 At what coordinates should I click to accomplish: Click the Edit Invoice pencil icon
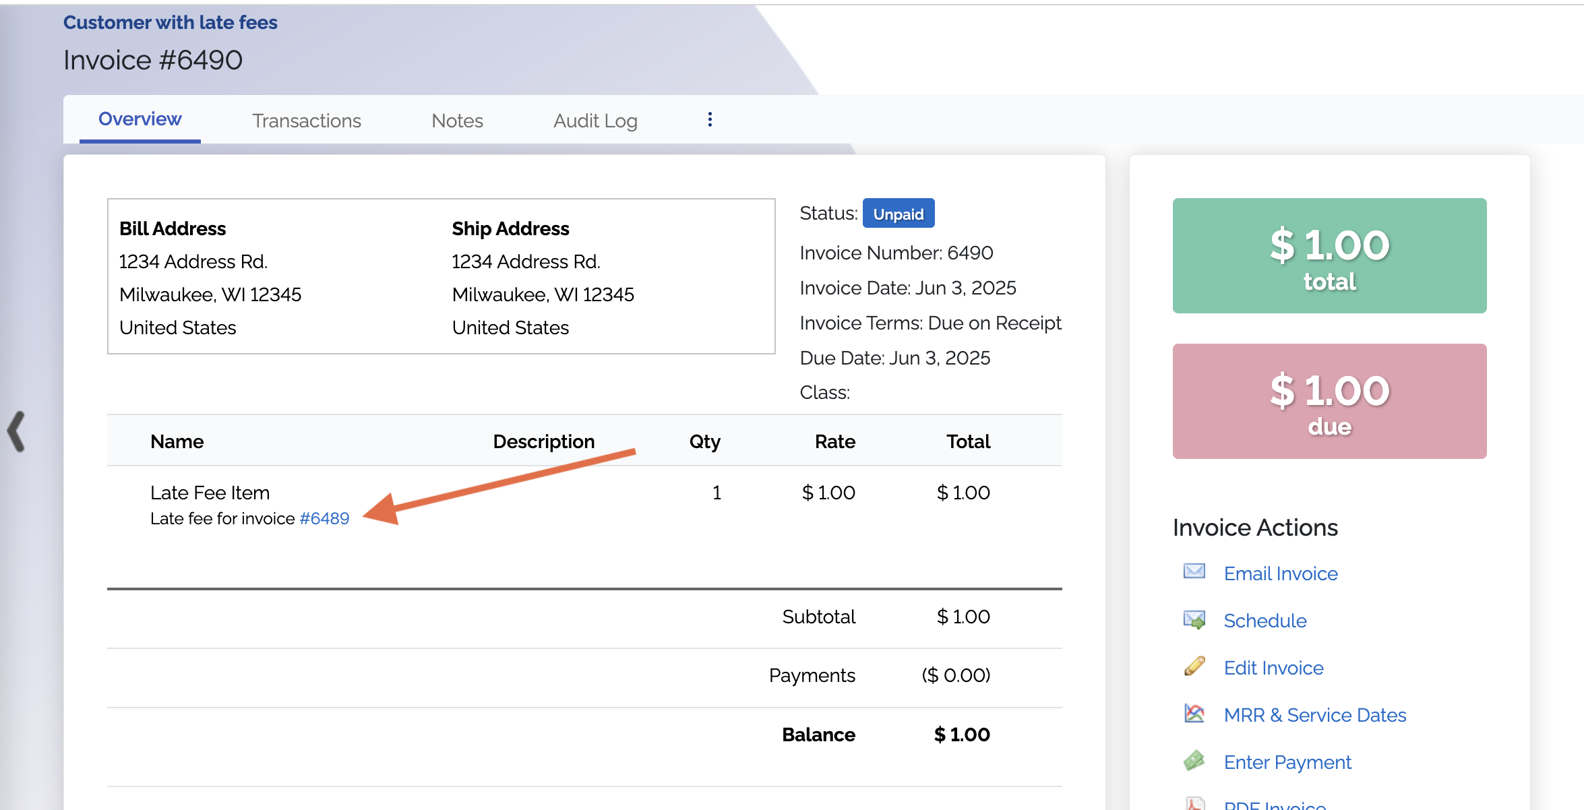(1194, 666)
